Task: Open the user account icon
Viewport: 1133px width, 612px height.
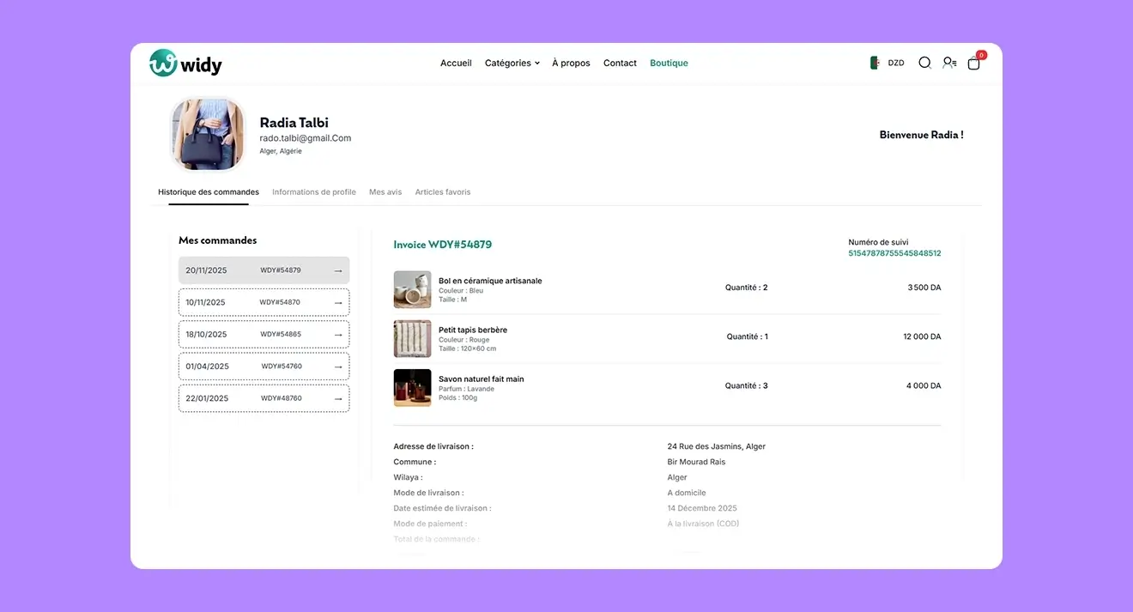Action: tap(949, 63)
